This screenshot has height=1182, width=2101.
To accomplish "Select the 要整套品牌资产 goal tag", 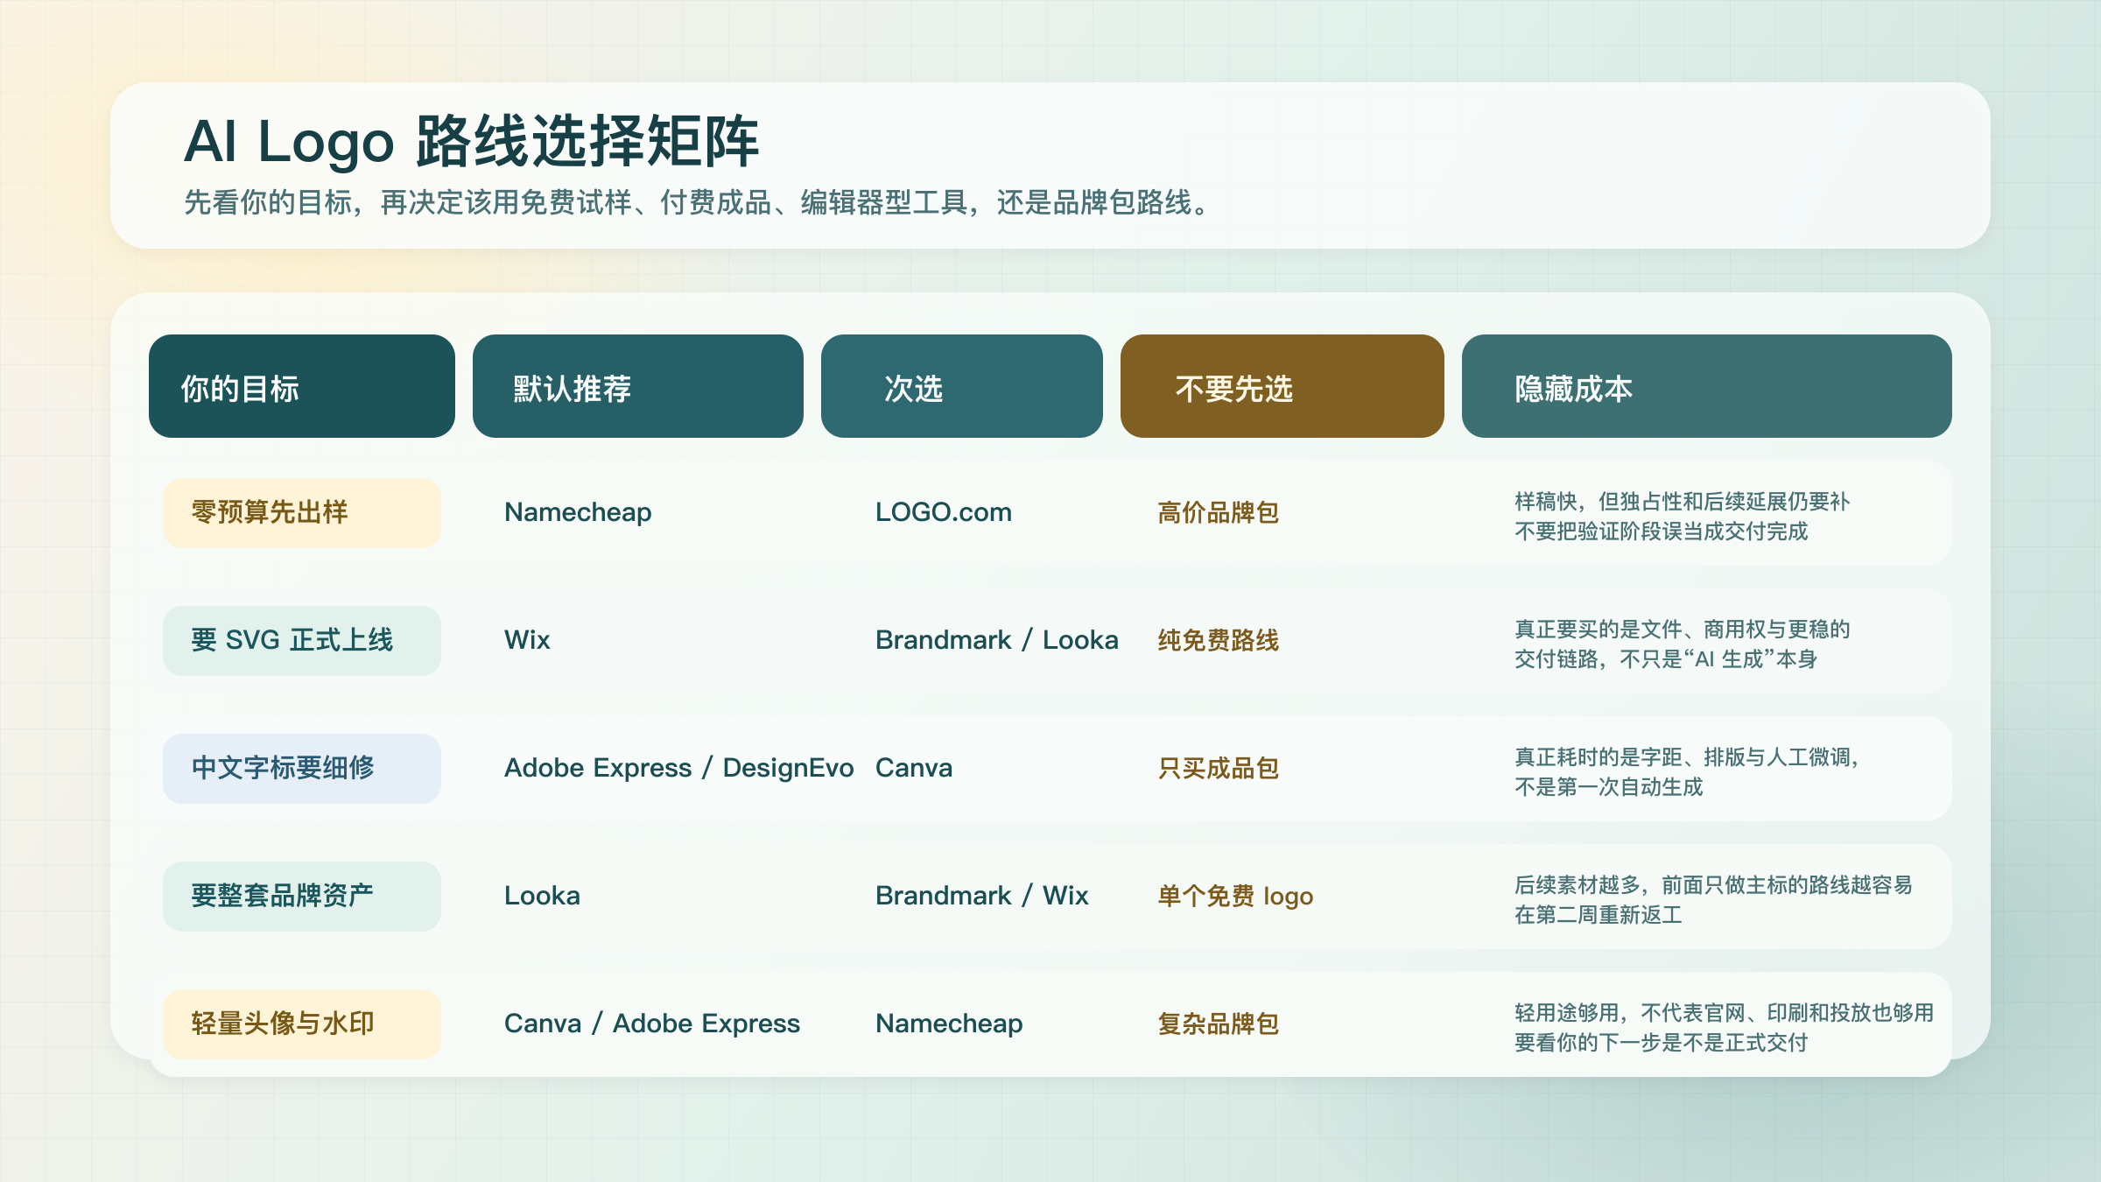I will 301,896.
